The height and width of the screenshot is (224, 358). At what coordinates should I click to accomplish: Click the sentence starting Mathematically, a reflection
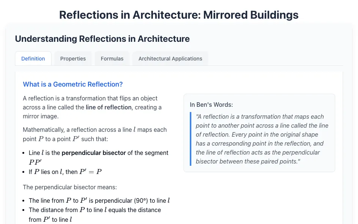click(95, 134)
